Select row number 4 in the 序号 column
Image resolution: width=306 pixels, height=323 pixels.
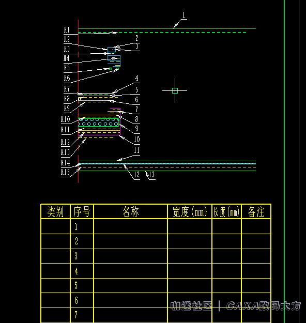click(76, 271)
